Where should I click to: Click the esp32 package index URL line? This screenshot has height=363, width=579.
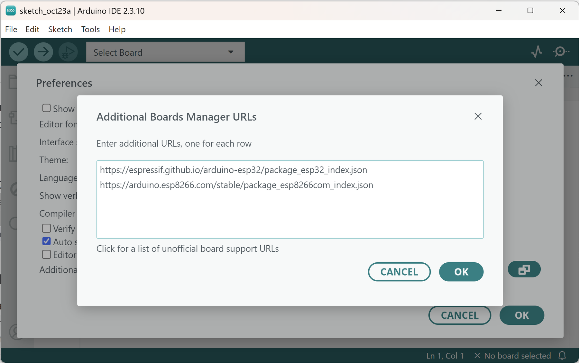coord(234,170)
